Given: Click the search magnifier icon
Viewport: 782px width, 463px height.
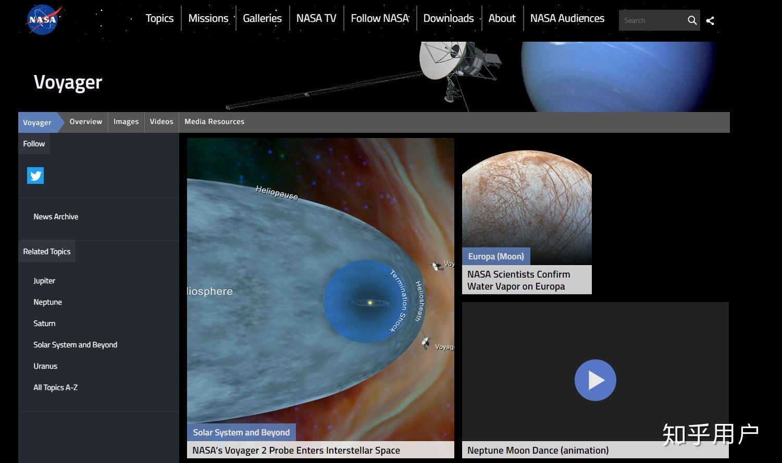Looking at the screenshot, I should pyautogui.click(x=692, y=20).
